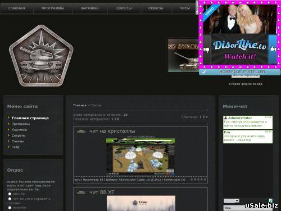Screen dimensions: 281x211
Task: Open the СЕКРЕТЫ top navigation tab
Action: (124, 8)
